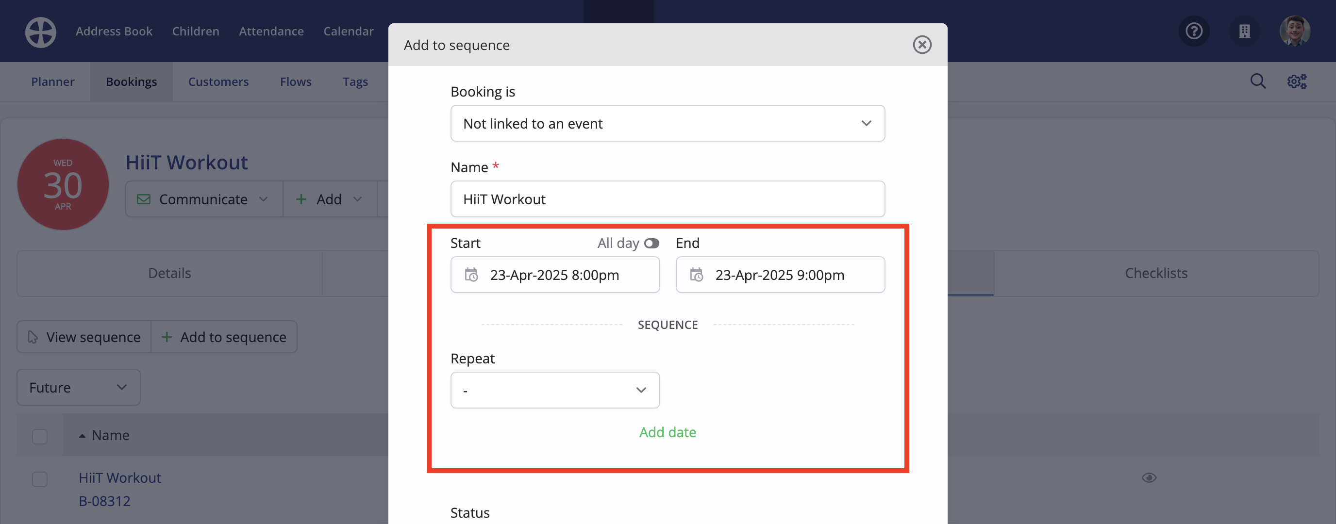Expand the Repeat dropdown
This screenshot has height=524, width=1336.
(555, 390)
